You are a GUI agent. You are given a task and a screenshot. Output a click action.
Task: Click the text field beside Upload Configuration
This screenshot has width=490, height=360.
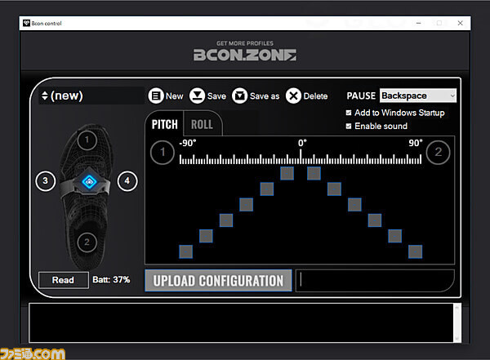(x=374, y=281)
